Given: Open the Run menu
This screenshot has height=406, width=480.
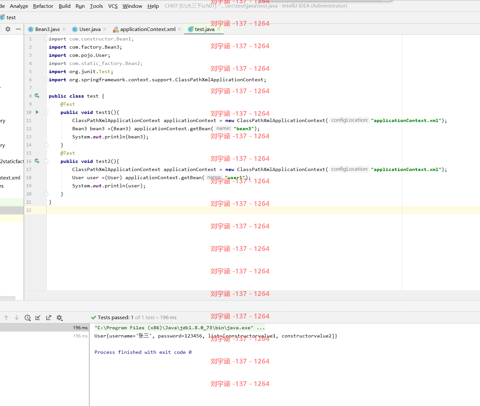Looking at the screenshot, I should click(x=80, y=6).
